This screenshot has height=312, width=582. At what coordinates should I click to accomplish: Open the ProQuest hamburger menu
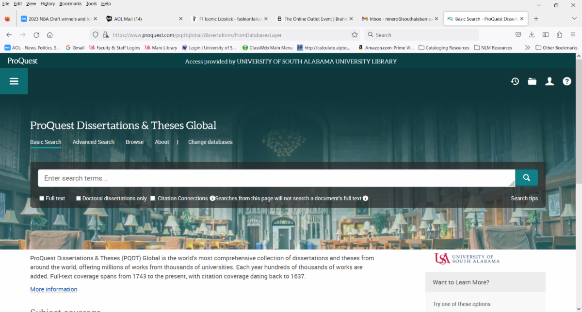pos(14,81)
